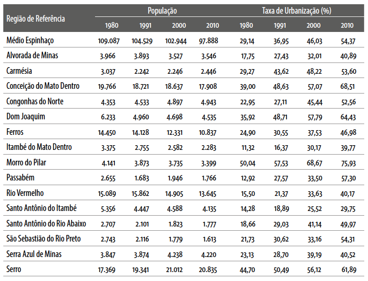Select Ferros 1991 population value 14.128

pos(142,133)
